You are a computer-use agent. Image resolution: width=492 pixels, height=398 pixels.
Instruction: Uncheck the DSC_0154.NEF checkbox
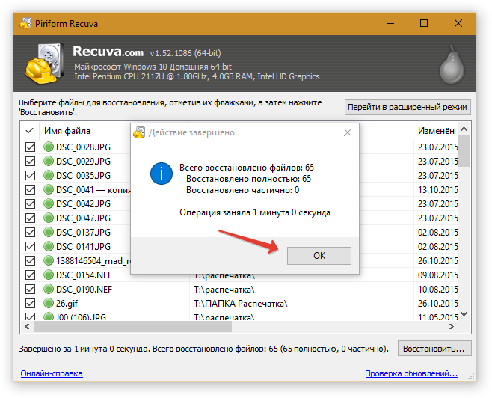30,275
